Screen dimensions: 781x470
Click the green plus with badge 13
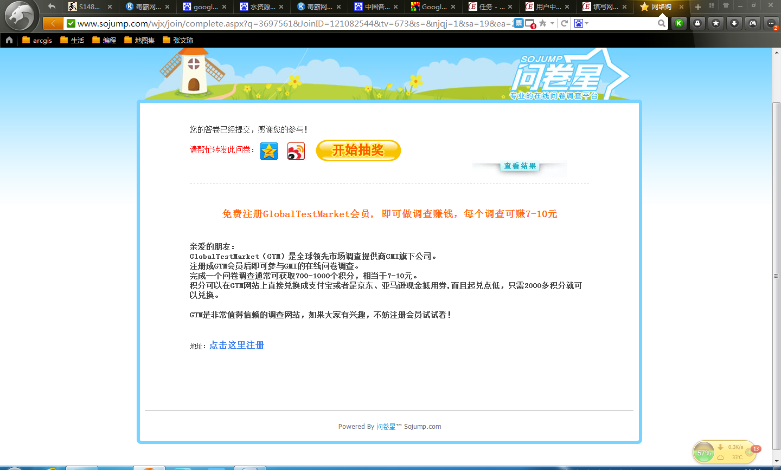coord(750,452)
